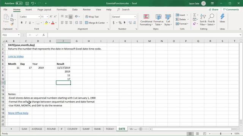Decrease font size with smaller A icon

click(55, 17)
